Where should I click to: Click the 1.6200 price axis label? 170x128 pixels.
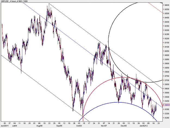click(166, 38)
